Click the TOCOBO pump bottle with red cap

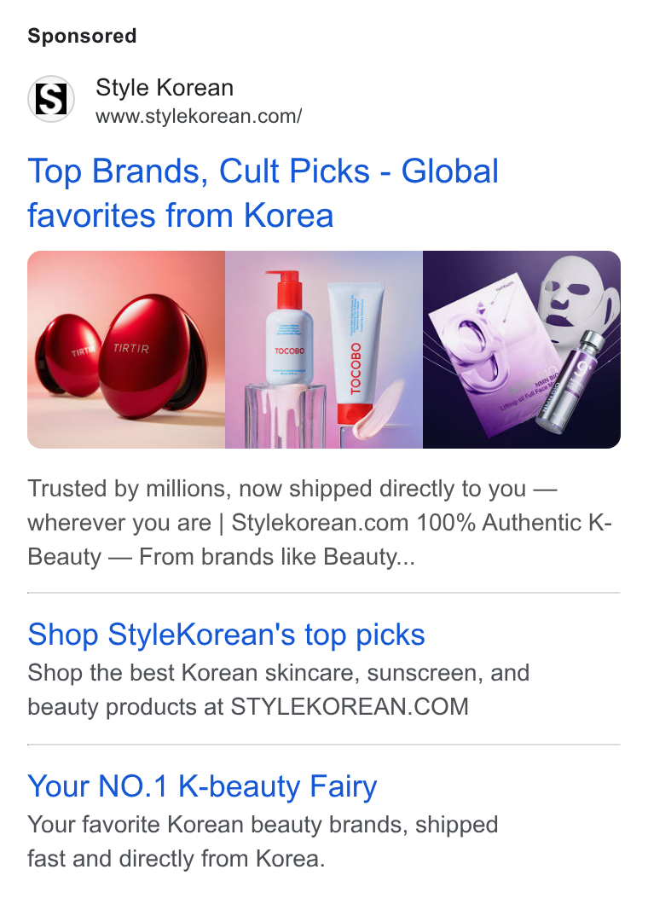pos(290,328)
